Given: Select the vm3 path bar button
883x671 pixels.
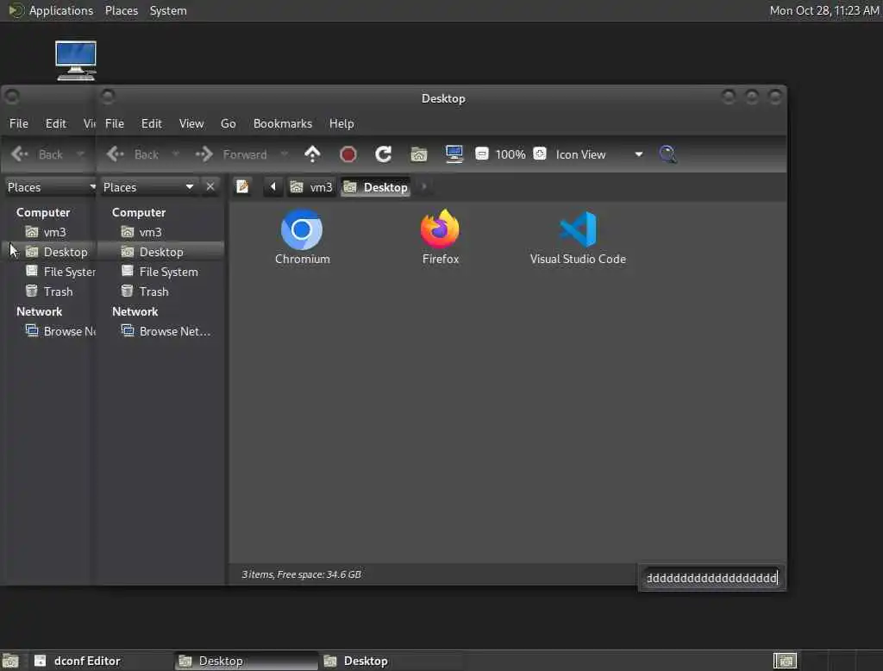Looking at the screenshot, I should [311, 187].
